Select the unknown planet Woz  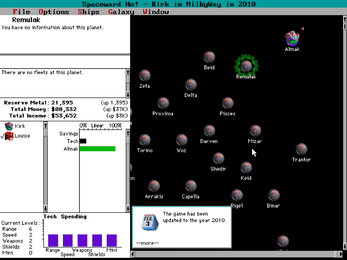coord(181,140)
